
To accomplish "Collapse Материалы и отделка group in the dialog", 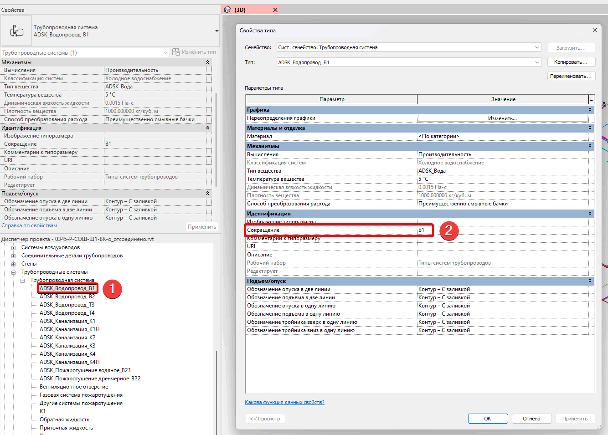I will pos(590,128).
